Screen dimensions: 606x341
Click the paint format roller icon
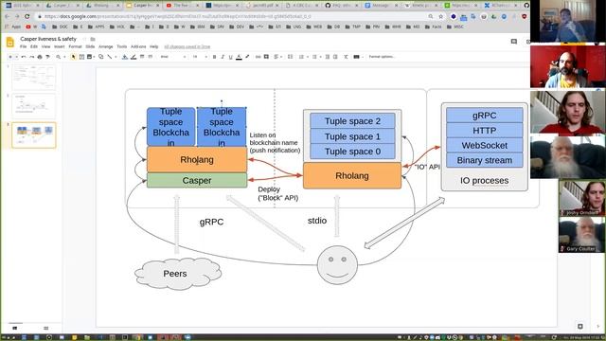coord(47,57)
